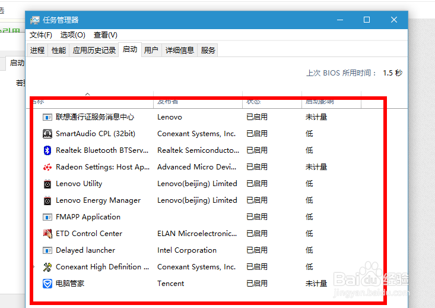The height and width of the screenshot is (308, 435).
Task: Click the 未计量 impact for 电脑管家
Action: [x=316, y=284]
